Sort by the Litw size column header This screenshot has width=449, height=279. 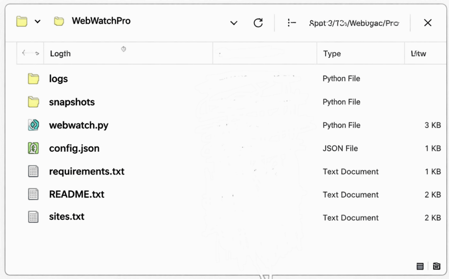coord(418,54)
